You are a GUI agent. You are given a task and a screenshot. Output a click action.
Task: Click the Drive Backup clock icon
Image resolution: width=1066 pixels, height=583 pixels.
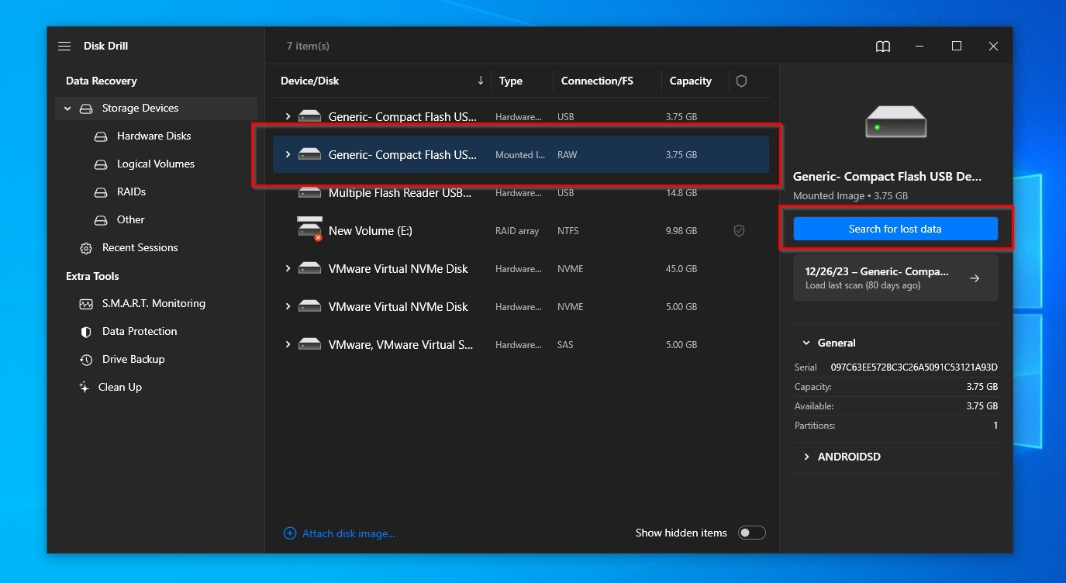(x=86, y=360)
